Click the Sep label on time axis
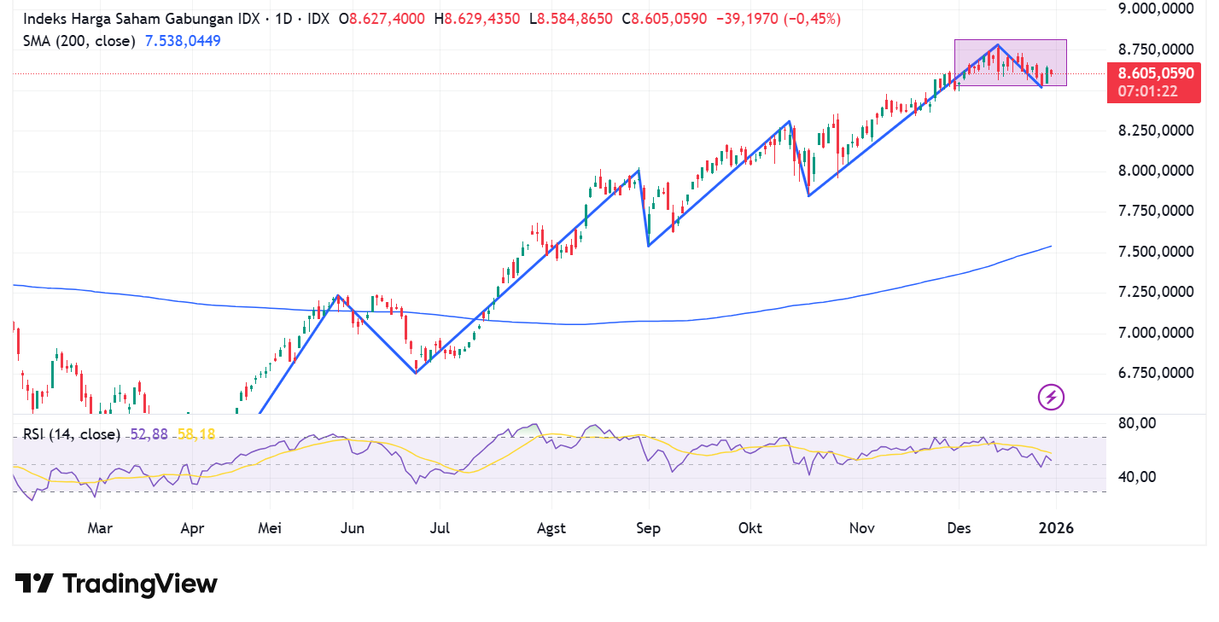The width and height of the screenshot is (1219, 622). 649,528
